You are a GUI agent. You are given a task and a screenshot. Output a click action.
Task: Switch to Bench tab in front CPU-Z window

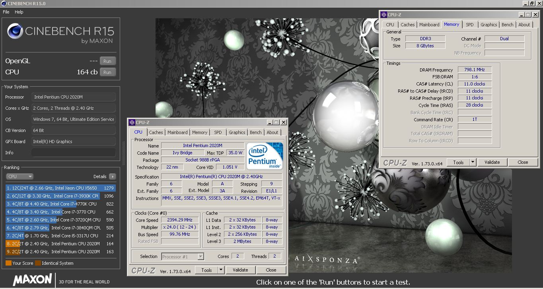256,132
